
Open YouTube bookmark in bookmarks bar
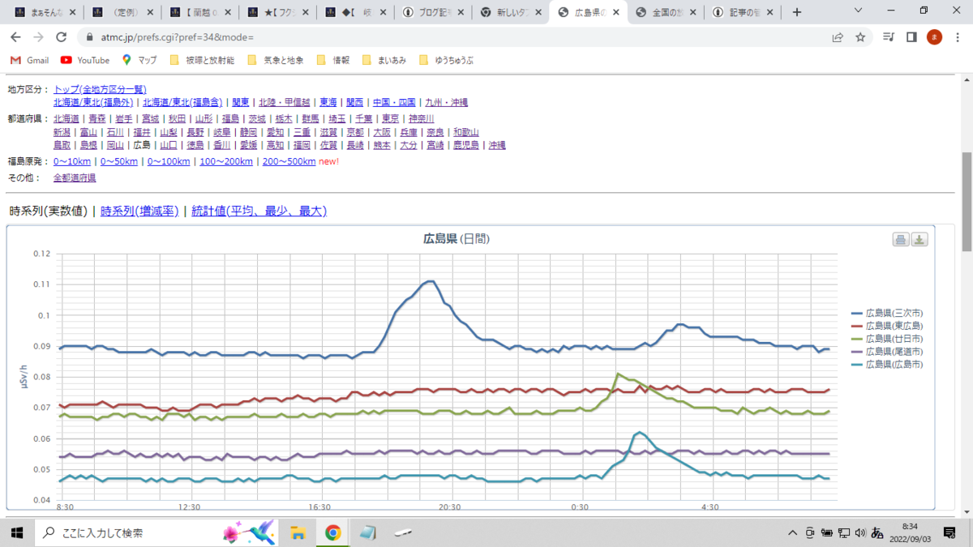[85, 60]
